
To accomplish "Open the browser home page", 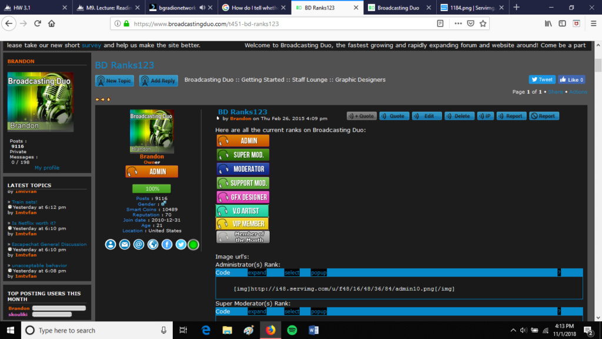I will click(52, 24).
